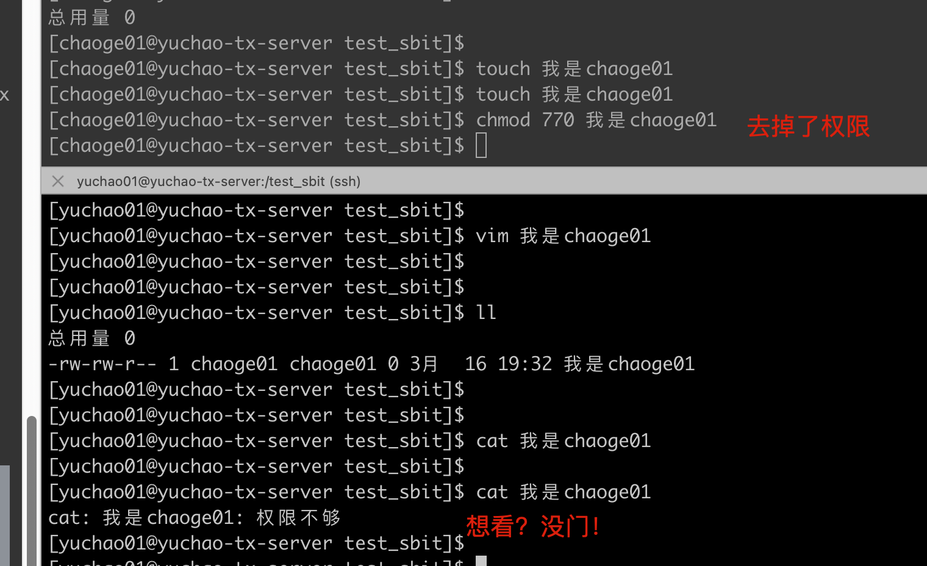Screen dimensions: 927x566
Task: Click the first yuchao01 prompt in the lower pane
Action: (x=256, y=210)
